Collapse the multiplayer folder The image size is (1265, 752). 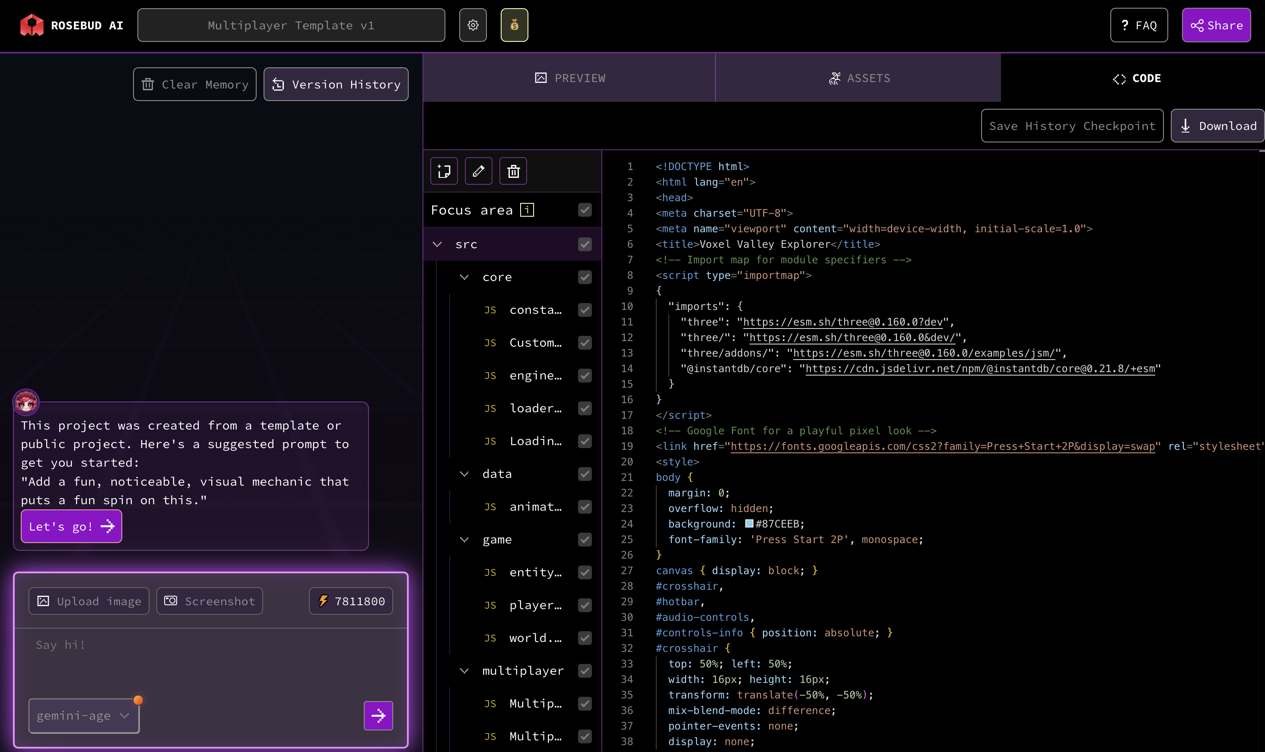pos(464,671)
